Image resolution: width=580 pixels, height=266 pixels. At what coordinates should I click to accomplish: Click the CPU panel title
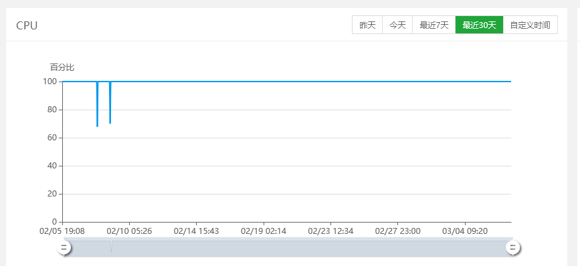coord(27,25)
